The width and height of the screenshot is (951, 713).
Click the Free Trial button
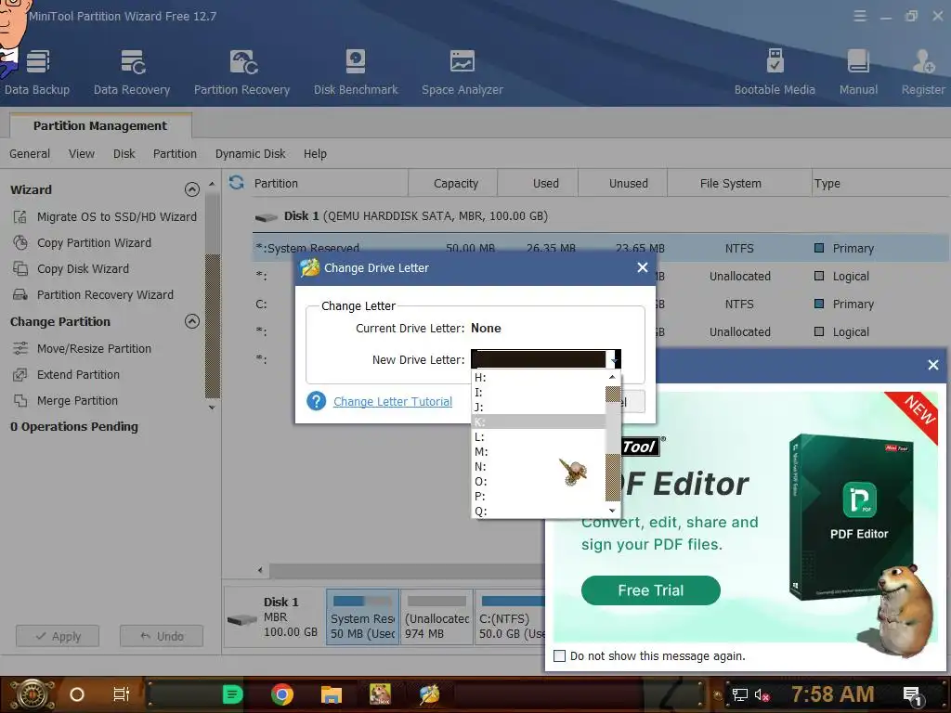[650, 590]
